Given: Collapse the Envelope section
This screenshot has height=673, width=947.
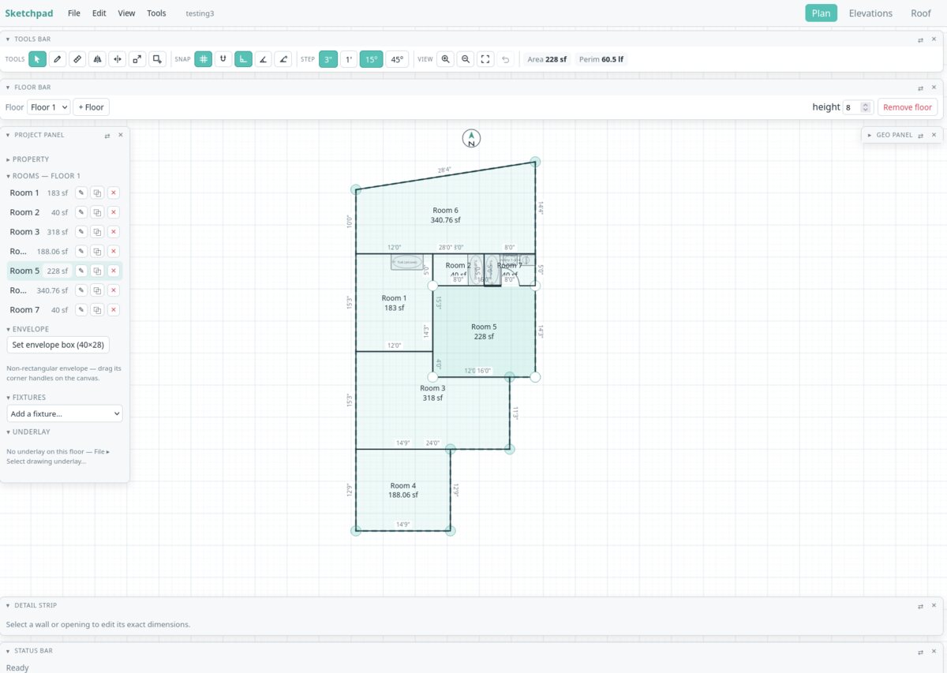Looking at the screenshot, I should pyautogui.click(x=28, y=329).
